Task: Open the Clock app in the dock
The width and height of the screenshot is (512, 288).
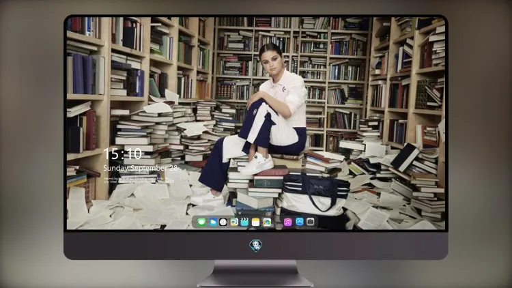Action: pyautogui.click(x=223, y=222)
